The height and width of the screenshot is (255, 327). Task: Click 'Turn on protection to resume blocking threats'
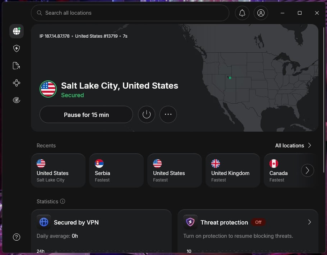(238, 236)
